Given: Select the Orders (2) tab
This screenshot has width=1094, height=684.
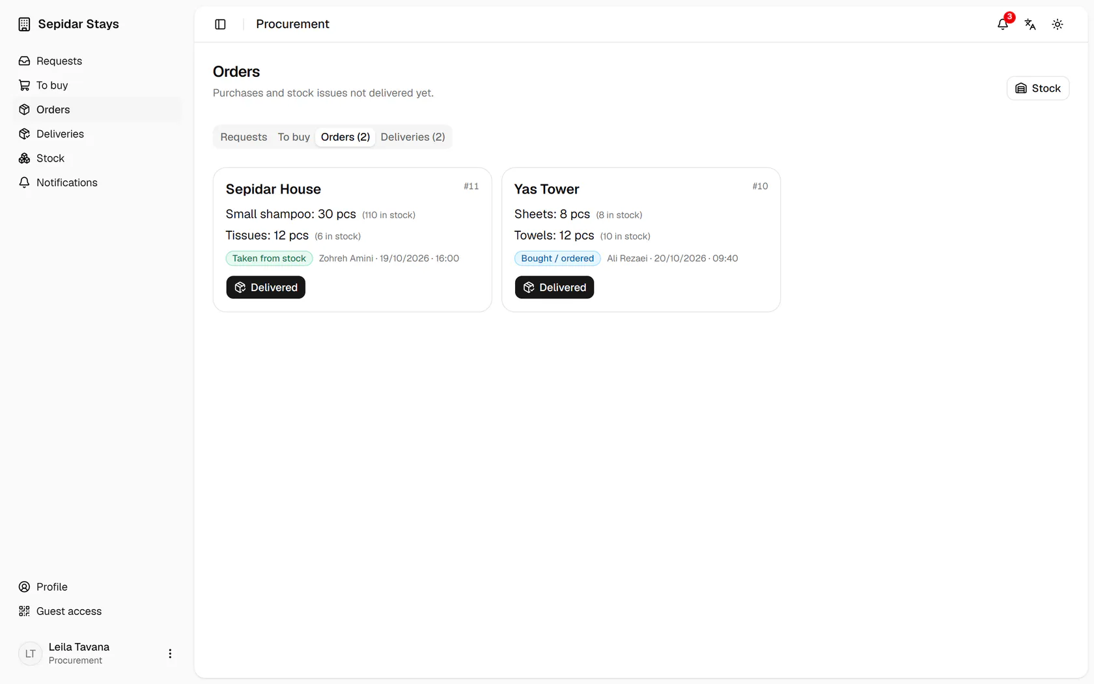Looking at the screenshot, I should tap(345, 137).
